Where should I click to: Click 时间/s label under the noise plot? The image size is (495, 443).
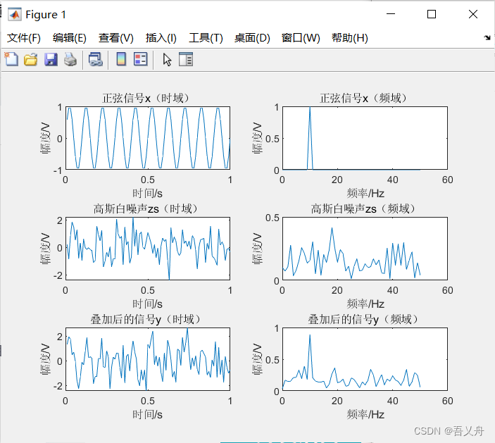(147, 304)
